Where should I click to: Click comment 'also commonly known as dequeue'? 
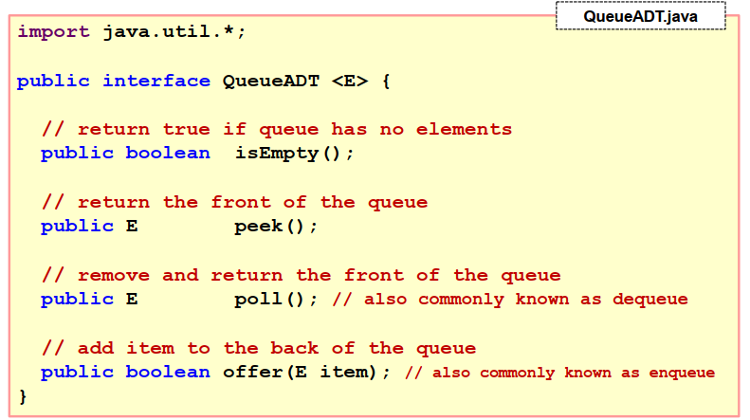[x=510, y=300]
